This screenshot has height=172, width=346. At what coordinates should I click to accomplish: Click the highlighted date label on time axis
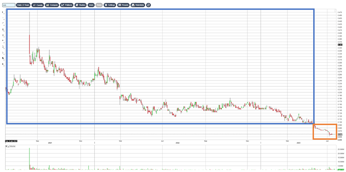(x=11, y=141)
